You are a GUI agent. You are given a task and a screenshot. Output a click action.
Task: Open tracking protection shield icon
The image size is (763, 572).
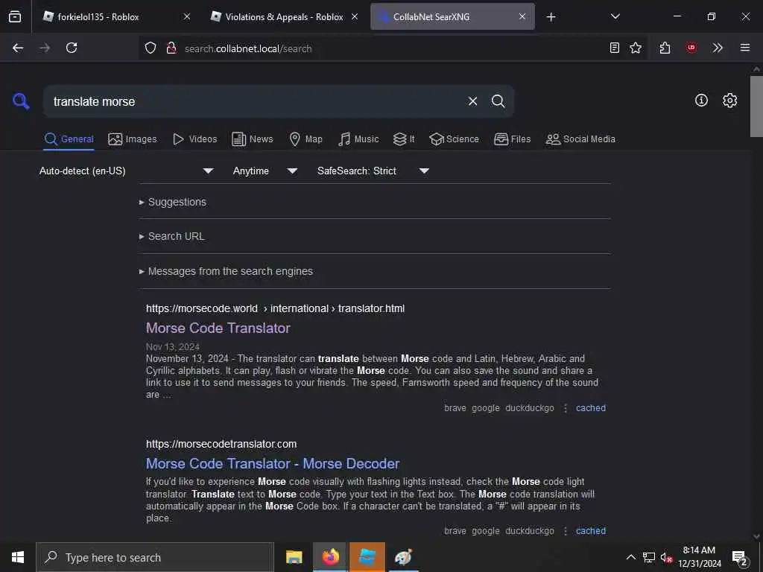click(x=151, y=48)
